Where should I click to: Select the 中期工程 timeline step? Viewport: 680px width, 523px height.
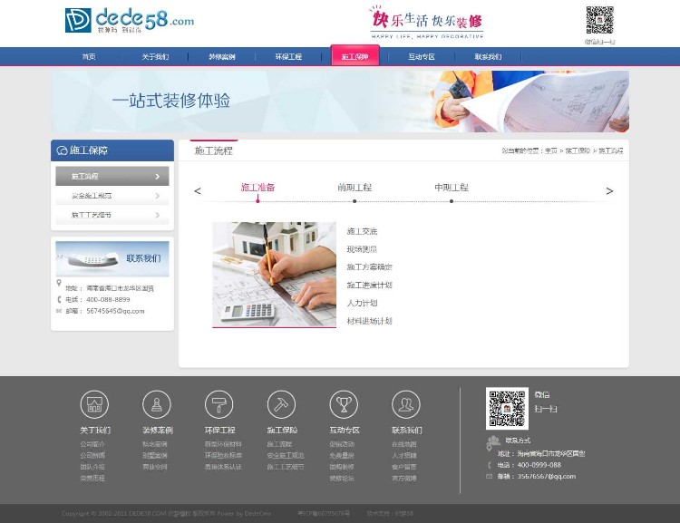pos(452,188)
